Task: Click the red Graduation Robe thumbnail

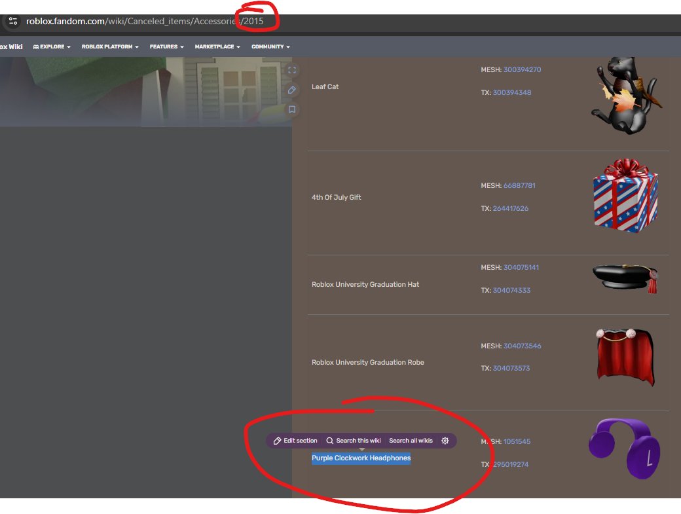Action: click(x=625, y=358)
